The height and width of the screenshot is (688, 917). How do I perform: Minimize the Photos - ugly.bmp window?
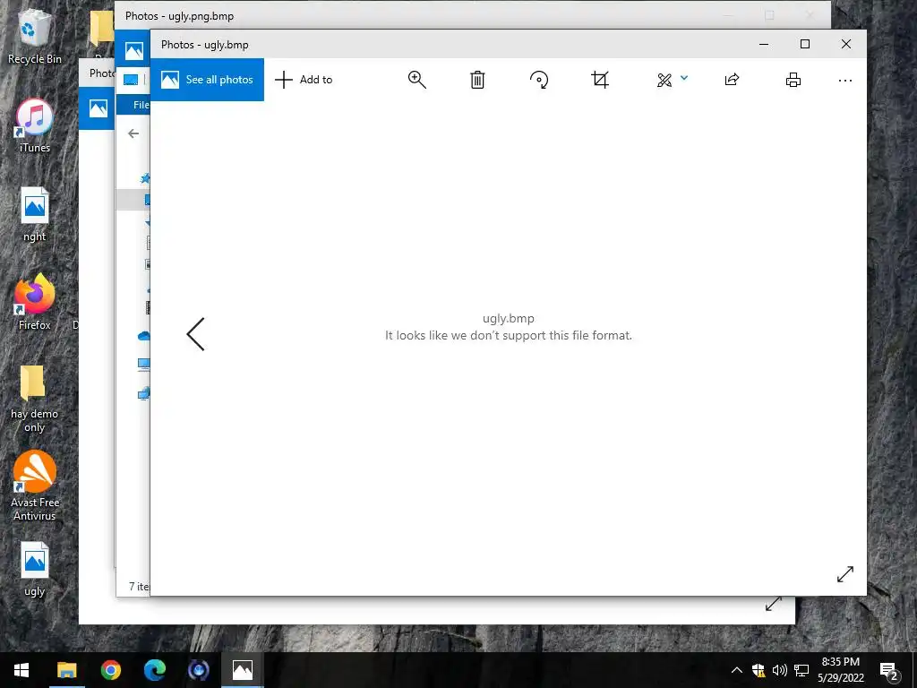tap(764, 44)
